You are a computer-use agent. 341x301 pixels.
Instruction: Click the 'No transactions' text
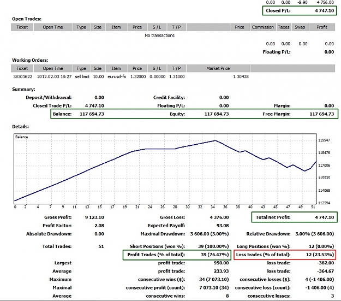160,36
